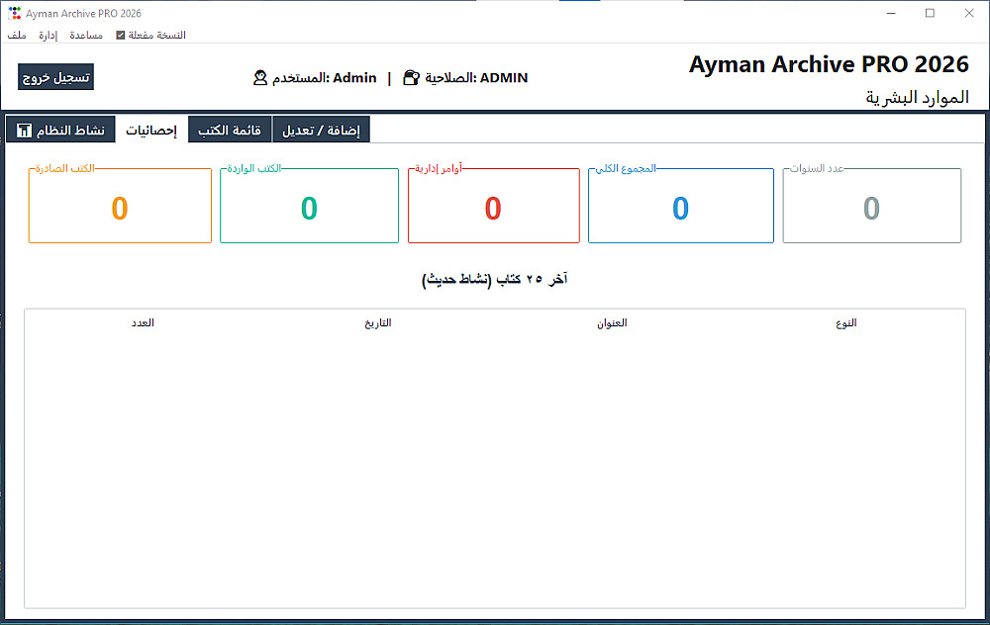Select the إحصائيات tab
Viewport: 990px width, 625px height.
tap(151, 130)
